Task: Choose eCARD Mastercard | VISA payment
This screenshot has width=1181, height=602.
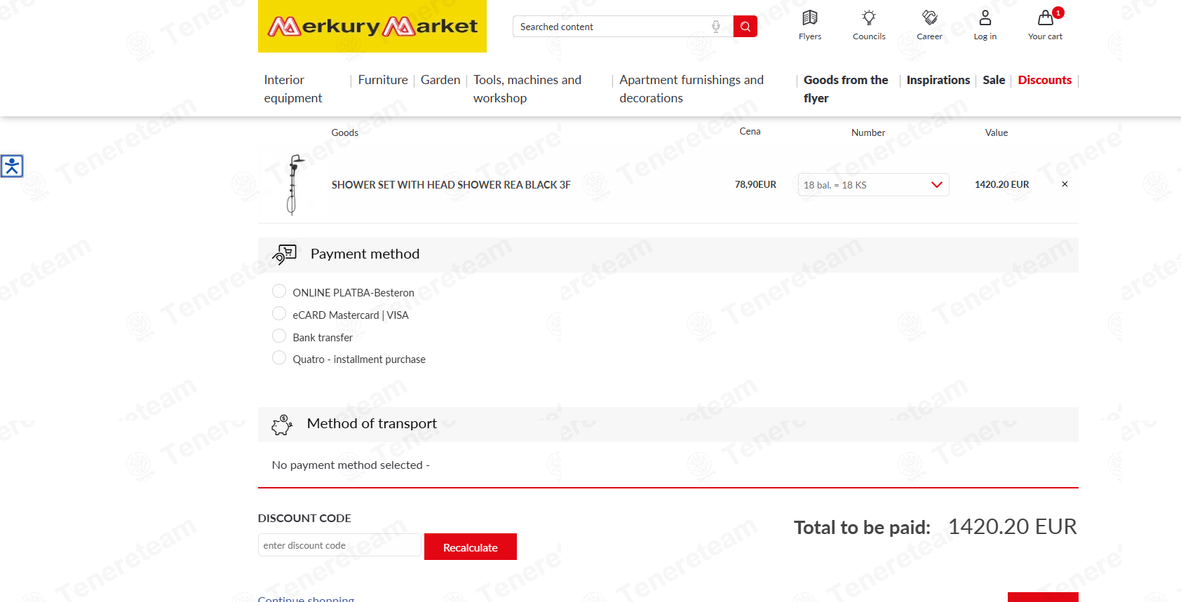Action: (x=279, y=313)
